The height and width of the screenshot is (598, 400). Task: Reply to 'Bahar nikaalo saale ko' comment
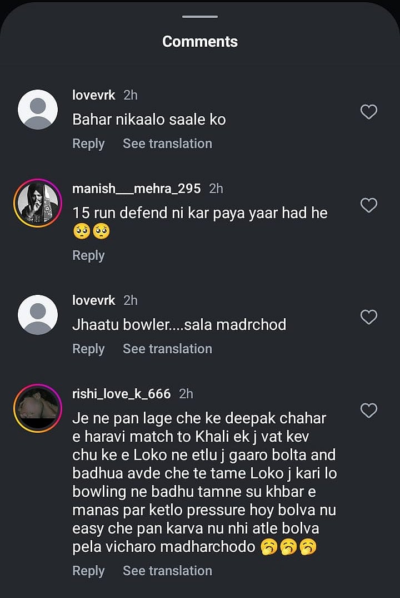(x=88, y=144)
